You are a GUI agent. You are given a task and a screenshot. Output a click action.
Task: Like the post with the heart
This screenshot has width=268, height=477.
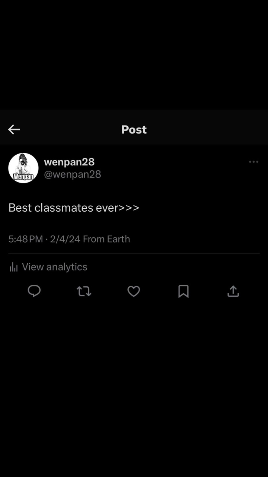pos(134,291)
